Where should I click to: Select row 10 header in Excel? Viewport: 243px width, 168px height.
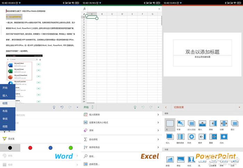(x=84, y=40)
